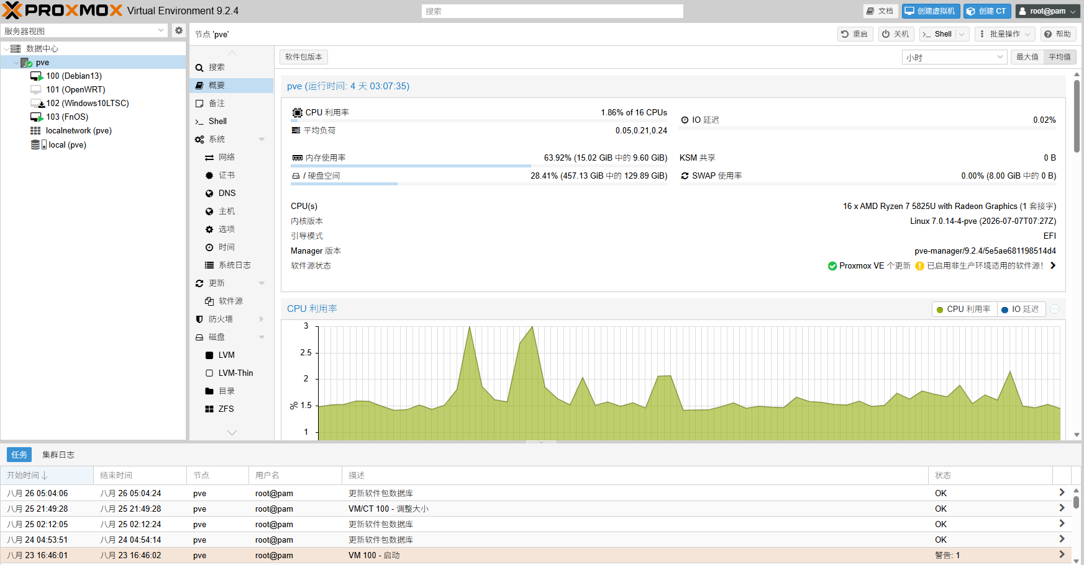Open the server view settings gear
1084x565 pixels.
click(x=179, y=30)
